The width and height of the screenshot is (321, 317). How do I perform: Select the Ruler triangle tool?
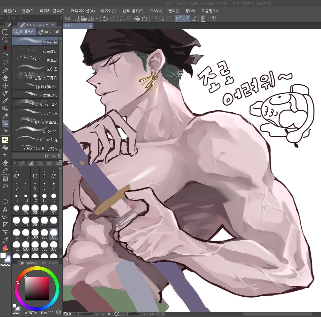point(5,225)
